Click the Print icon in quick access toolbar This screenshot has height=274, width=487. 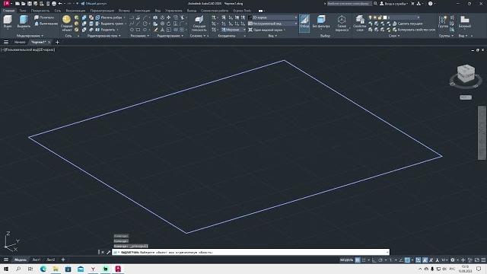(54, 3)
